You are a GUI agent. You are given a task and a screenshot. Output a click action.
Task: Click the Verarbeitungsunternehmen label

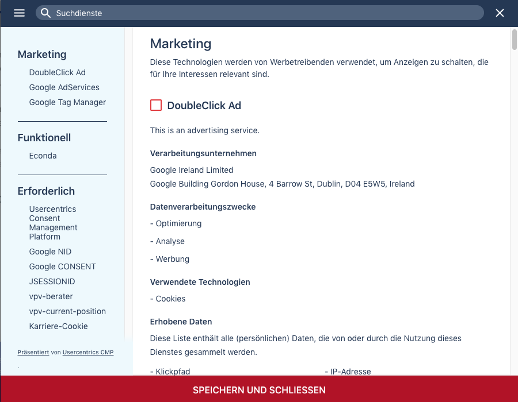tap(203, 153)
